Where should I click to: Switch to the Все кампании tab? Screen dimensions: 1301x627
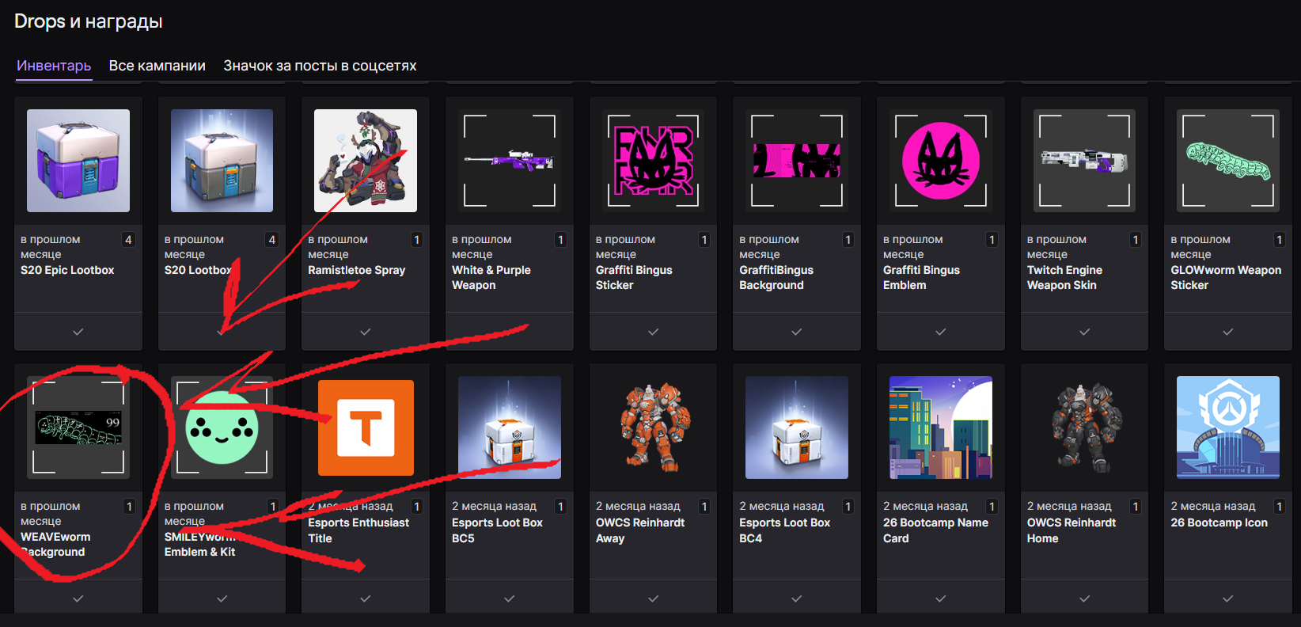point(157,66)
